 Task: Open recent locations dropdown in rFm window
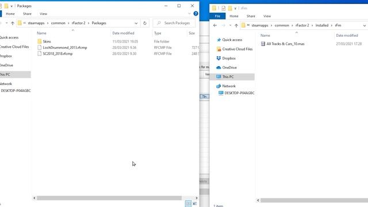230,25
